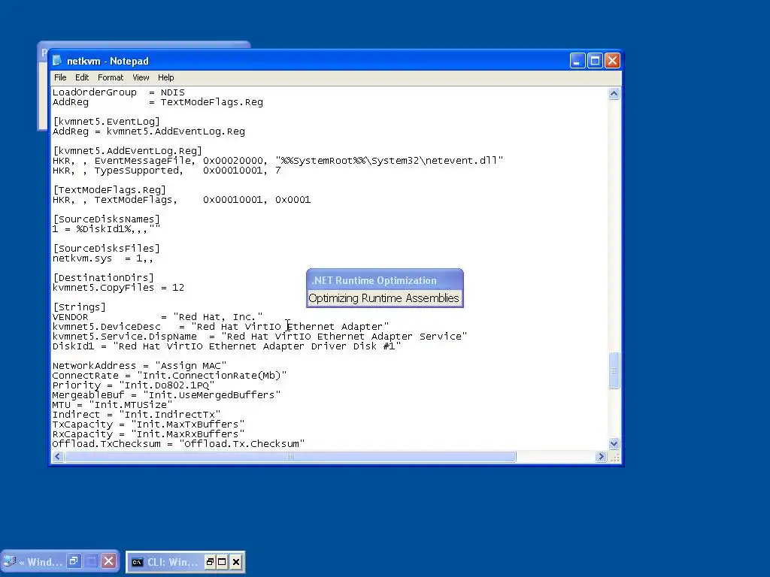Click the [TextModeFlags.Reg] section header
The width and height of the screenshot is (770, 577).
pyautogui.click(x=109, y=190)
